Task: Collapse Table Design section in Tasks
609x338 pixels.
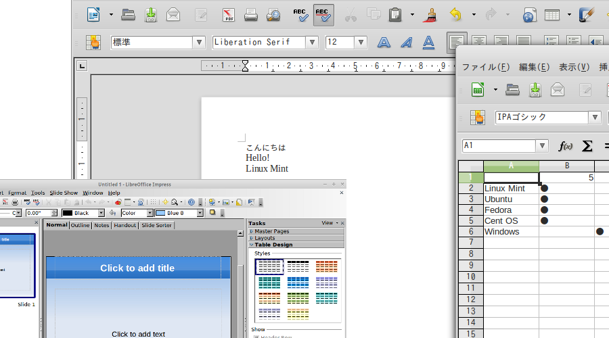Action: (x=296, y=245)
